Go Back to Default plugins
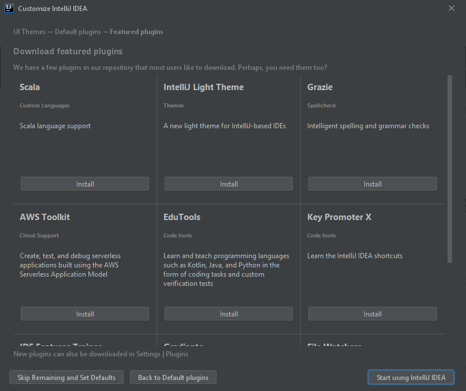466x391 pixels. [173, 377]
